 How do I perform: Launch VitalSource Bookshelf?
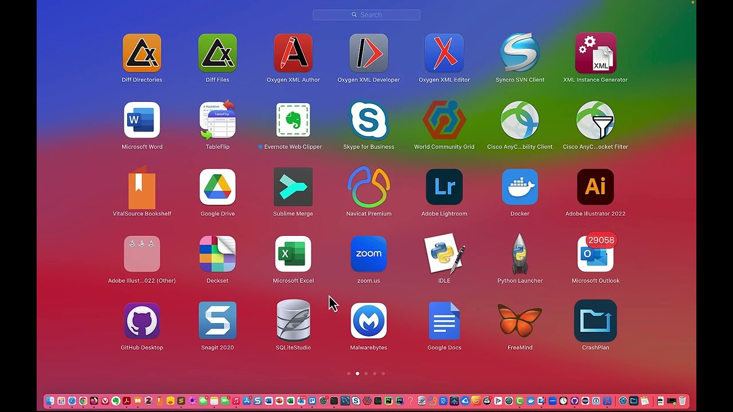[x=141, y=187]
